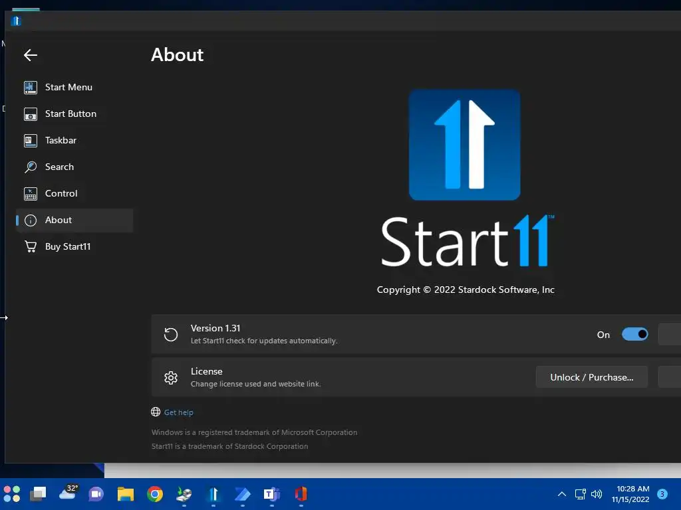681x510 pixels.
Task: Click the Start11 trademark notice text
Action: (x=229, y=446)
